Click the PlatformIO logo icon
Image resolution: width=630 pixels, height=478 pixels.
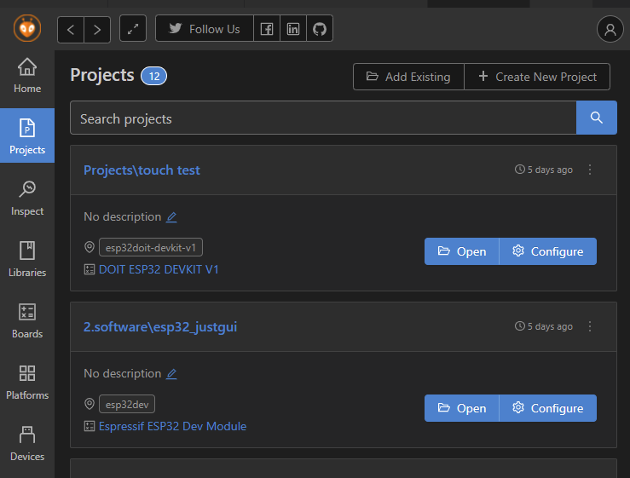pyautogui.click(x=27, y=28)
